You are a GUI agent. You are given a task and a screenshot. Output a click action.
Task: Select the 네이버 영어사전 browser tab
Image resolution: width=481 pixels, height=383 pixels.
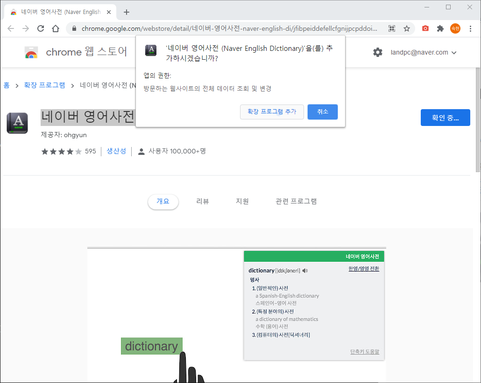(x=60, y=12)
